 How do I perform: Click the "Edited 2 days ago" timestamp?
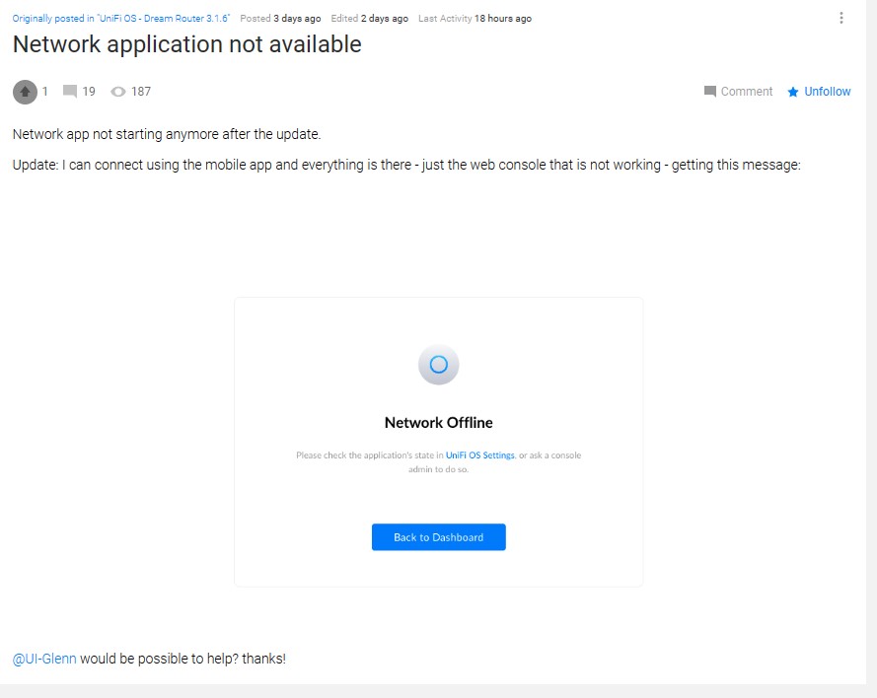click(x=369, y=19)
